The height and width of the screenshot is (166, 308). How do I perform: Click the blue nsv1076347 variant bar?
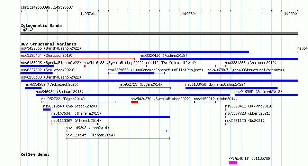[x=111, y=117]
